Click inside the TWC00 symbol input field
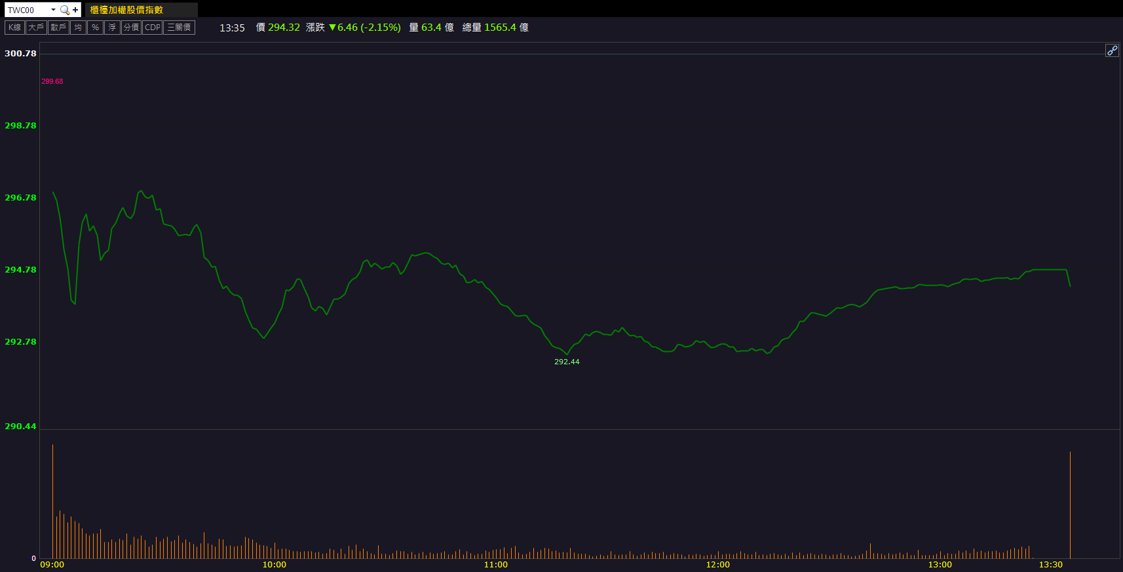1123x572 pixels. coord(26,10)
